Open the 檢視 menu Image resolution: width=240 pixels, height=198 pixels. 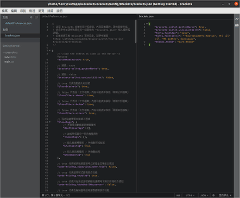pos(32,11)
